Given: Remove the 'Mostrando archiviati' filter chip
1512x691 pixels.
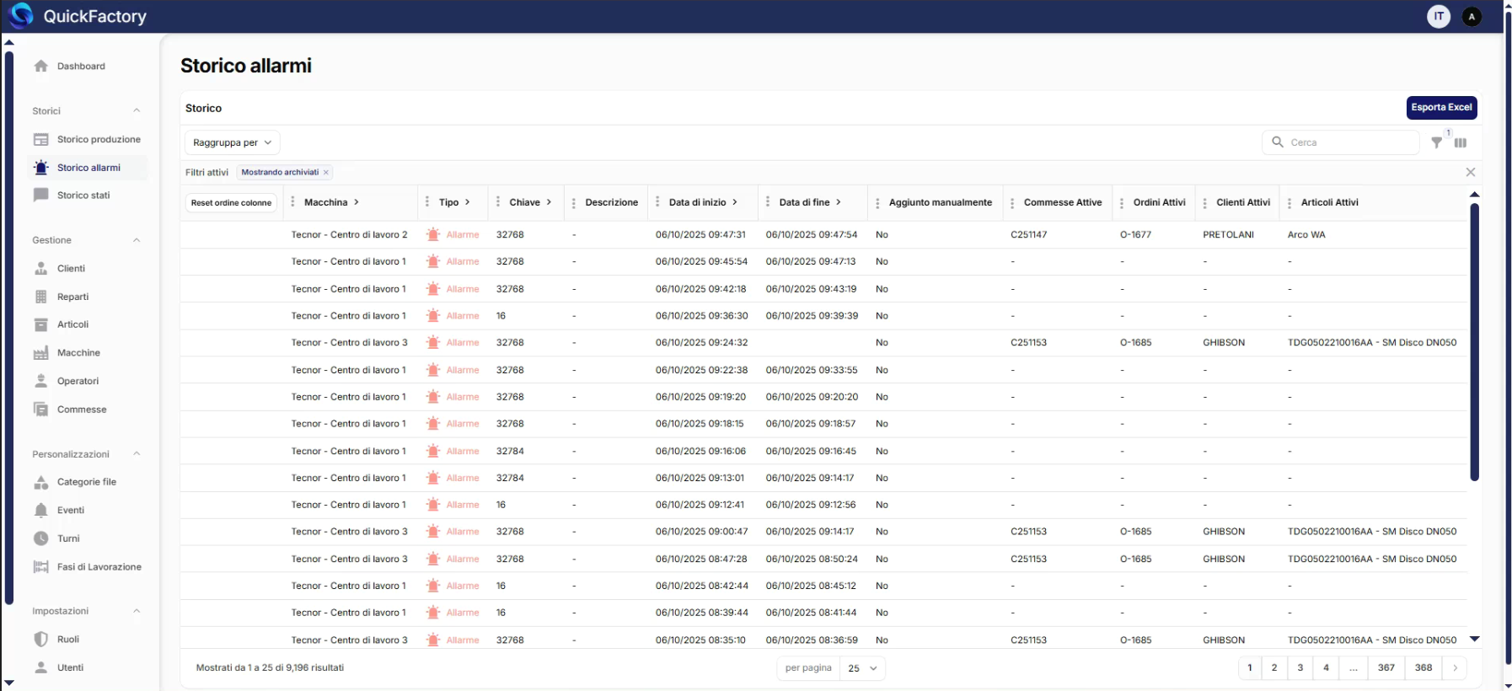Looking at the screenshot, I should pos(326,173).
